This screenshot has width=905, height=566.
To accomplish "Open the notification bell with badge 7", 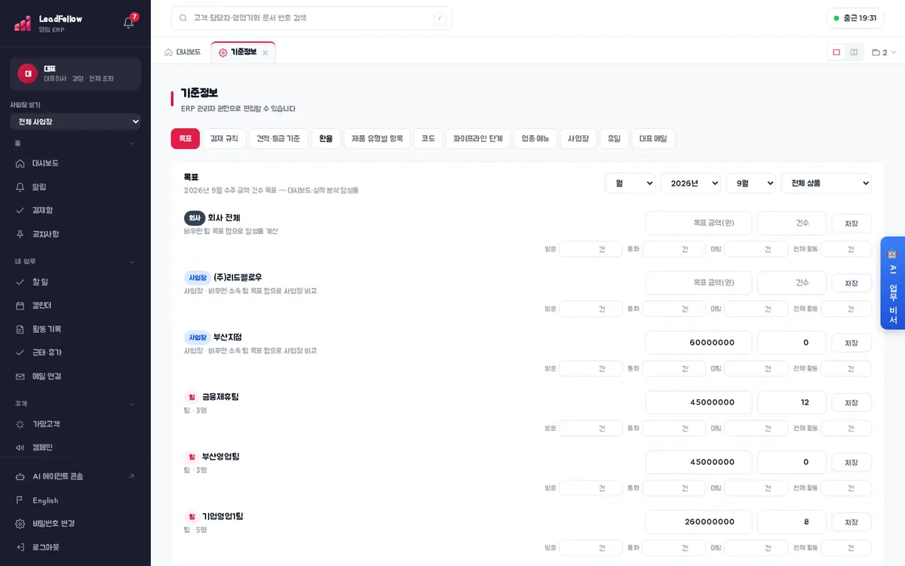I will coord(129,23).
